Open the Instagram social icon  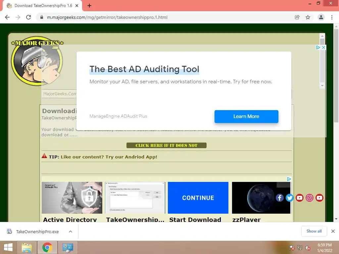(310, 198)
